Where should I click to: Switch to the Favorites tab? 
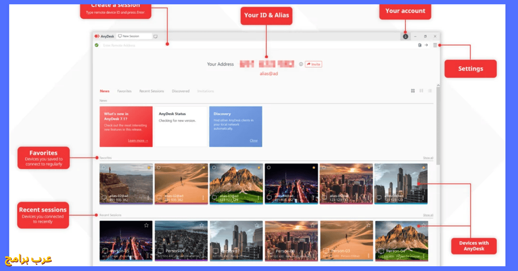point(124,91)
